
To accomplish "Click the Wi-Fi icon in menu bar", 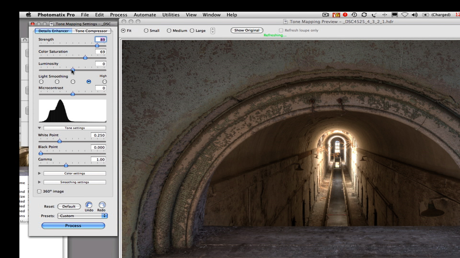I will tap(405, 15).
